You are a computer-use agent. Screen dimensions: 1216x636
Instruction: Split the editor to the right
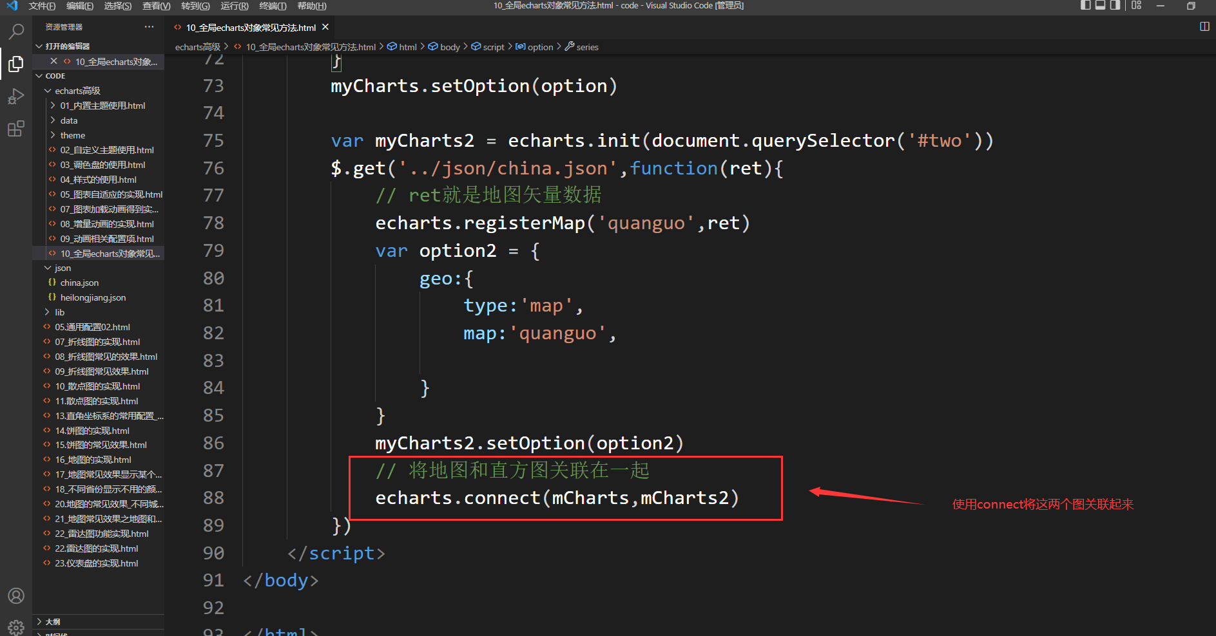(x=1204, y=26)
